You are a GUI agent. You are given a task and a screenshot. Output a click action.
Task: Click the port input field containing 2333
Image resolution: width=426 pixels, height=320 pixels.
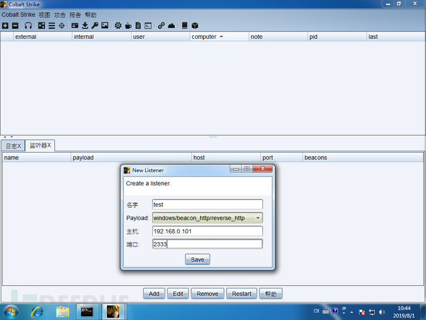(207, 244)
